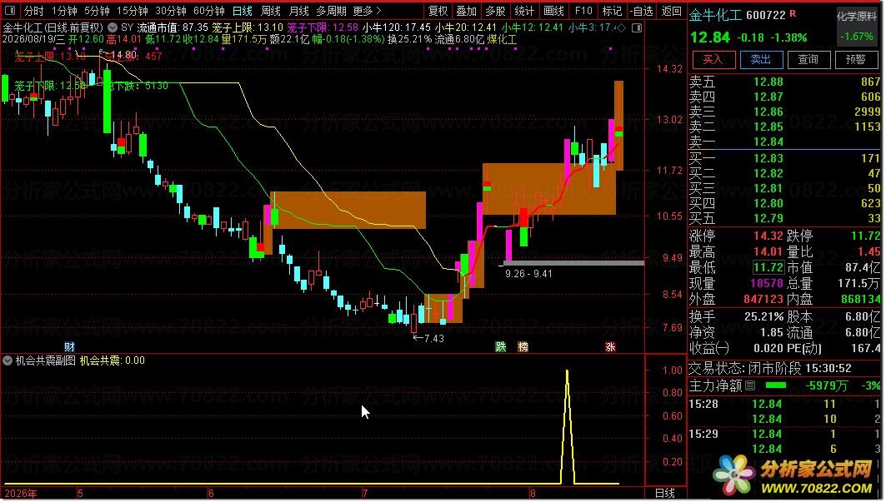The image size is (886, 502).
Task: Click the 15:29 trade tick row
Action: click(x=785, y=435)
